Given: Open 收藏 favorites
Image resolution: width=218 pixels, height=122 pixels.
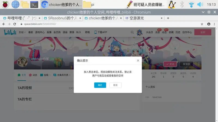Looking at the screenshot, I should pyautogui.click(x=171, y=32).
